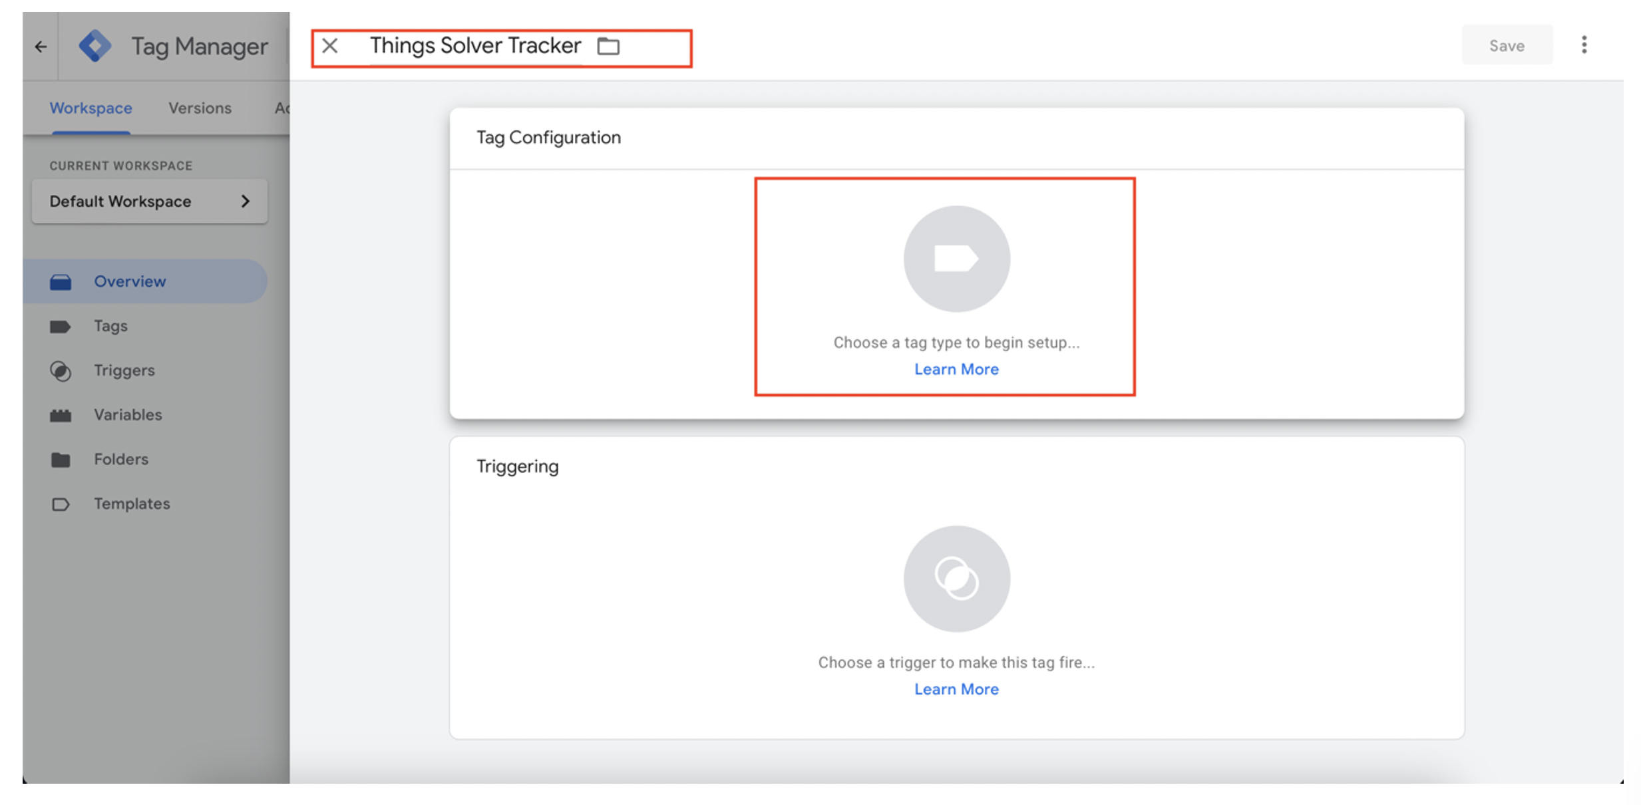1641x805 pixels.
Task: Close the tag editor with the X
Action: click(330, 46)
